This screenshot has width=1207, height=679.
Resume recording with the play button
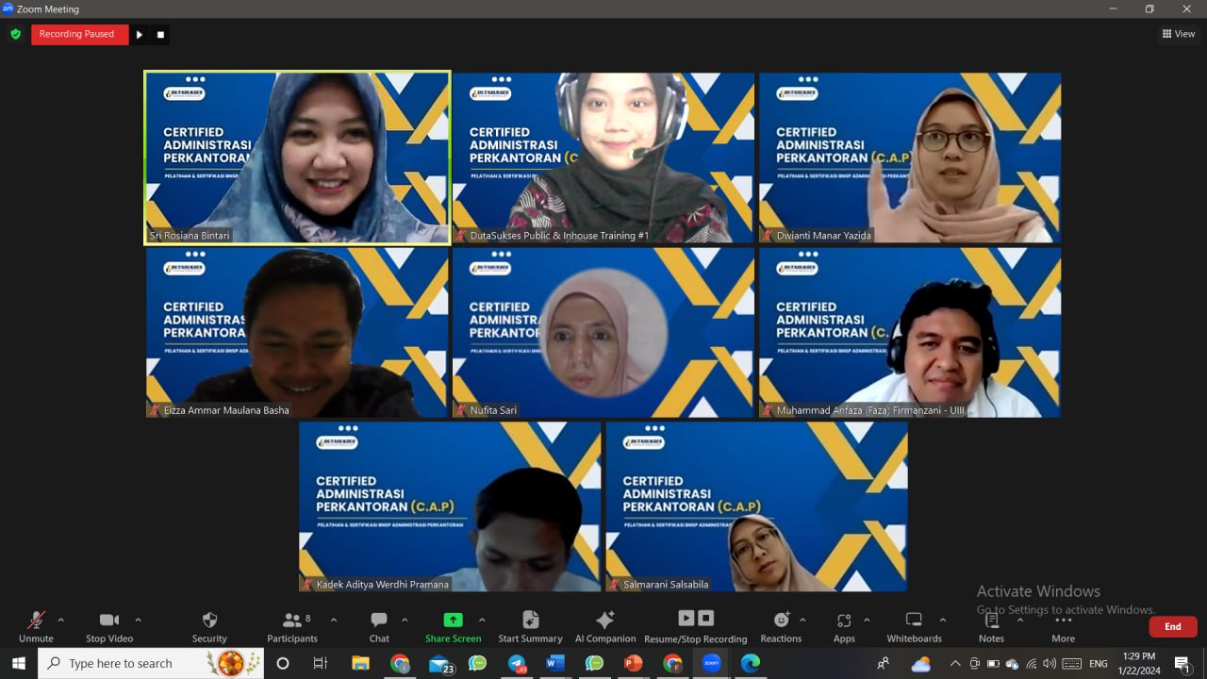(x=140, y=35)
